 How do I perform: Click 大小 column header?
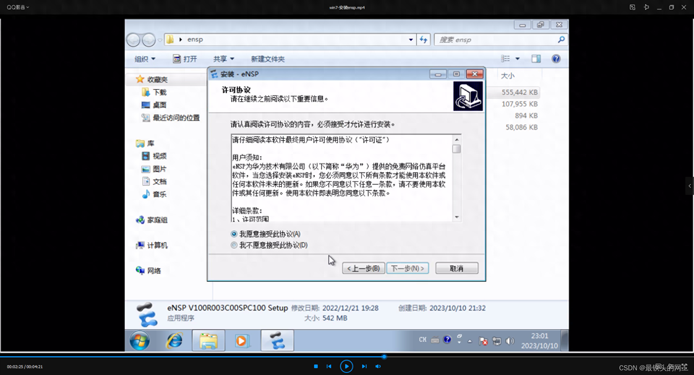tap(507, 76)
